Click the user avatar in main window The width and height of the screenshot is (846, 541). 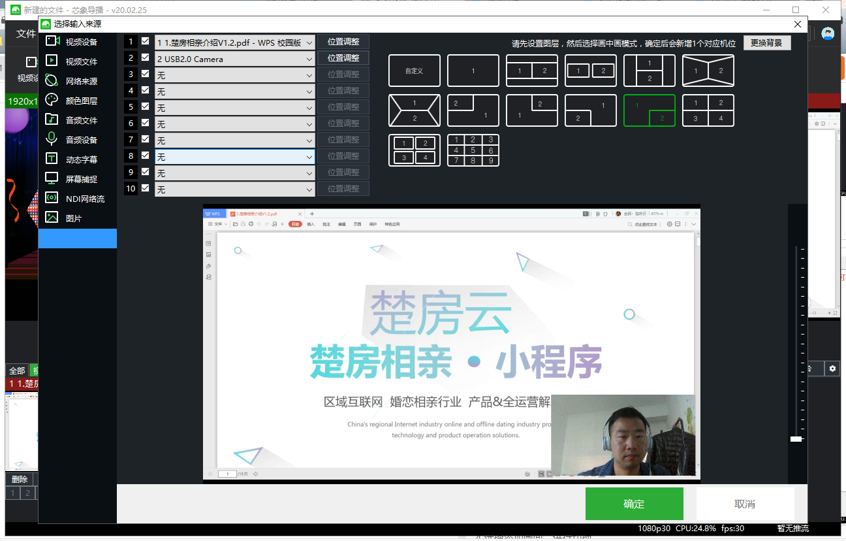click(828, 34)
